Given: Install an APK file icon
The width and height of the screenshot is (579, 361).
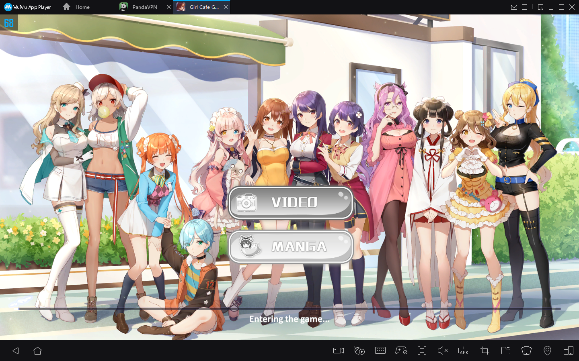Looking at the screenshot, I should pos(464,351).
